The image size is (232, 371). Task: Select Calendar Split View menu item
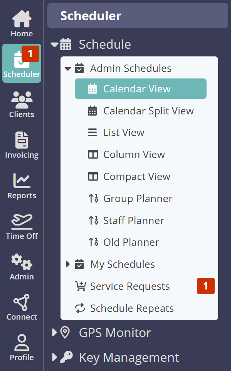click(x=148, y=111)
